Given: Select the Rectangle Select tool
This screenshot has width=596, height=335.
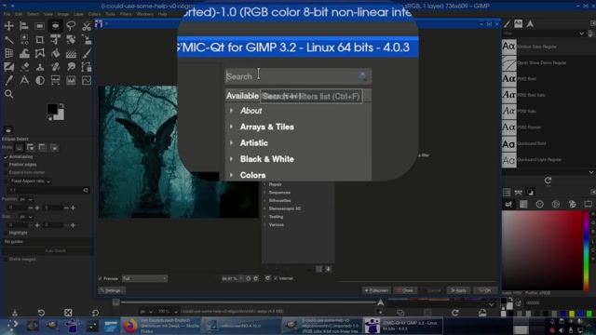Looking at the screenshot, I should [39, 26].
